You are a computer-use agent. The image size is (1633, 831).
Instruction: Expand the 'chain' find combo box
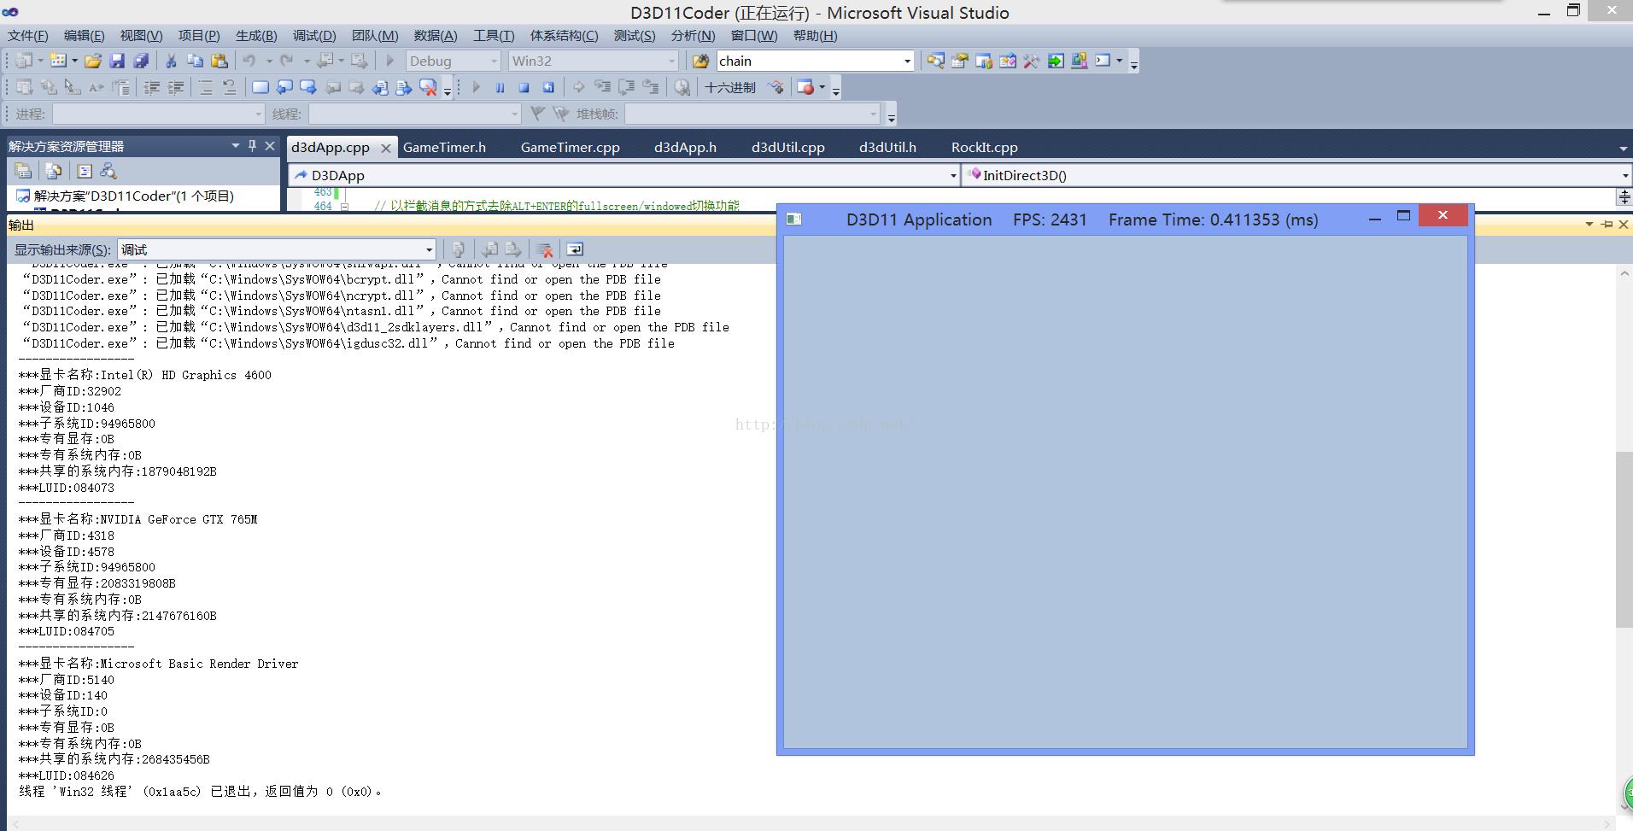pyautogui.click(x=907, y=61)
